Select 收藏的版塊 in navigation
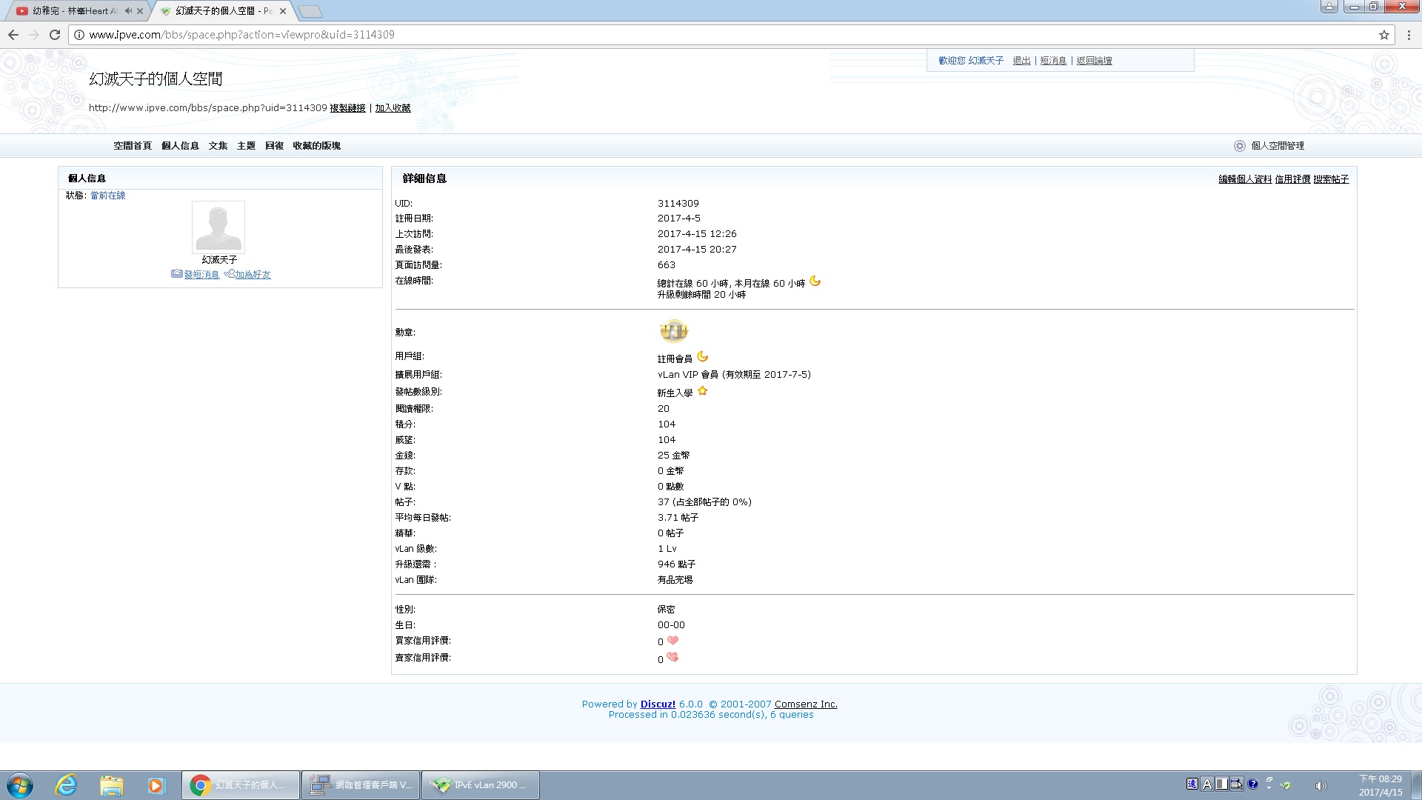The image size is (1422, 800). tap(316, 146)
